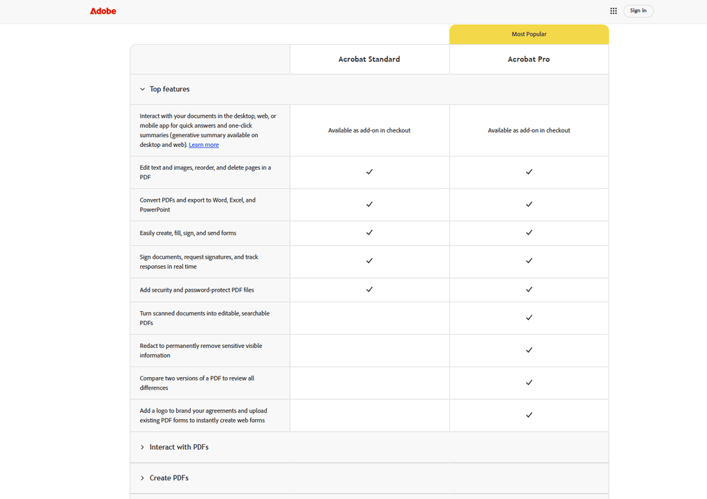The width and height of the screenshot is (707, 499).
Task: Click the Compare versions checkmark under Acrobat Pro
Action: [529, 383]
